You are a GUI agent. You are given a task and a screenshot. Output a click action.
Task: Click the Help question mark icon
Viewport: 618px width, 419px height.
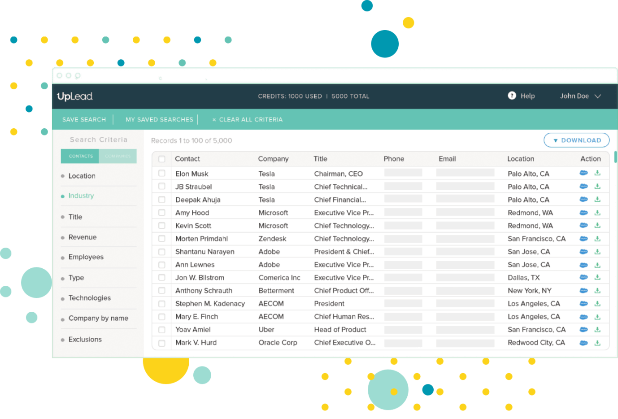[512, 96]
